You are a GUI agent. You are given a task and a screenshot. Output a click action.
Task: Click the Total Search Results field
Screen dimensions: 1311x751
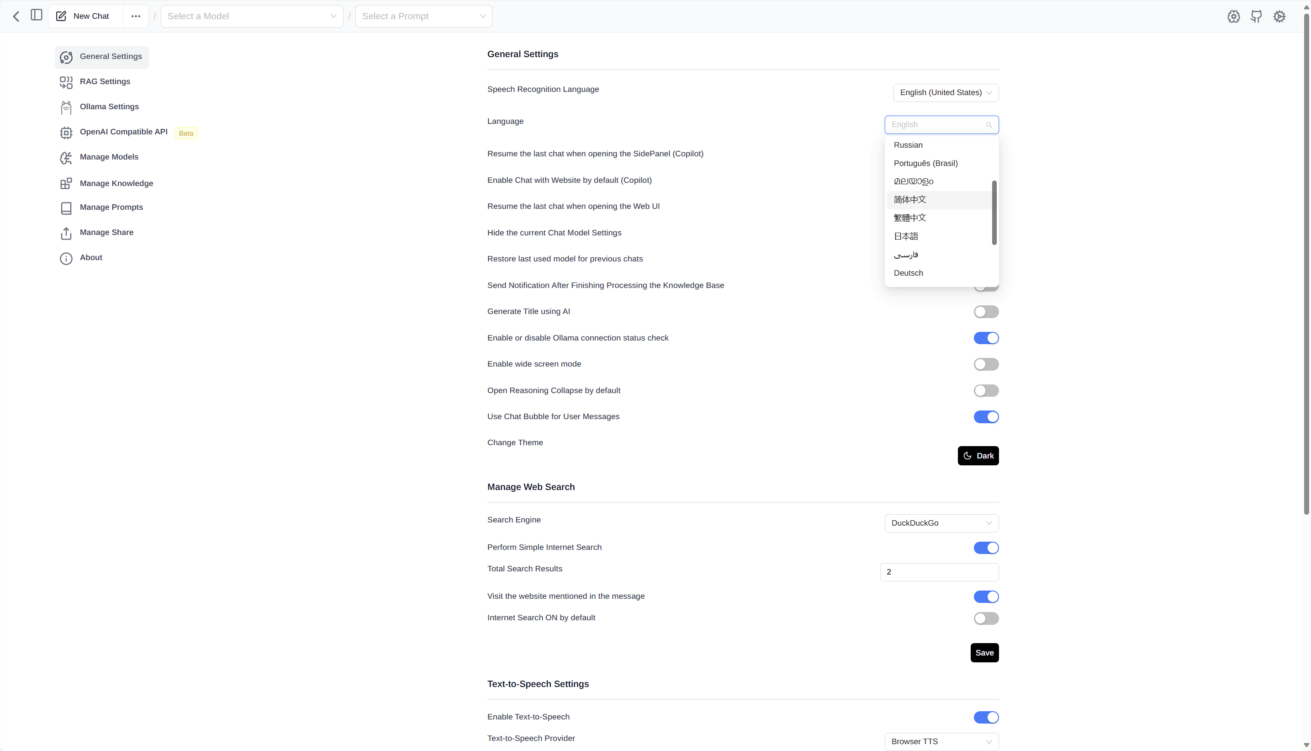[938, 572]
